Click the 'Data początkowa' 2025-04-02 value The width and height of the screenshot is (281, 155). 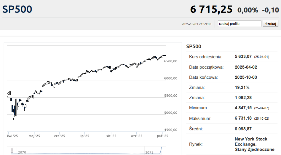coord(246,67)
